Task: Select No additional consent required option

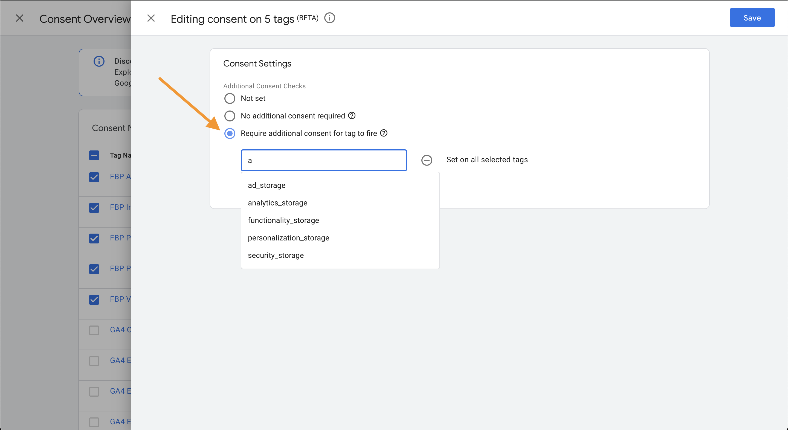Action: click(x=230, y=116)
